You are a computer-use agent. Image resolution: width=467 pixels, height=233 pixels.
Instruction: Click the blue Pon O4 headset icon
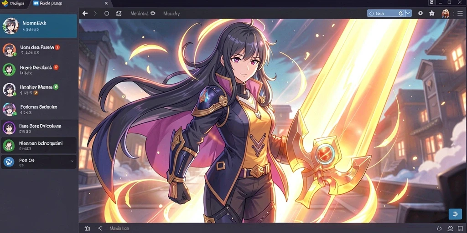coord(9,162)
